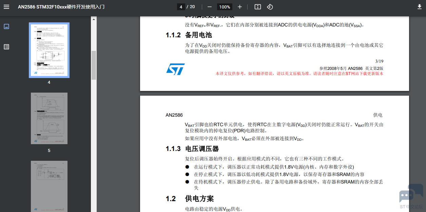Click thumbnail label 5

click(49, 150)
